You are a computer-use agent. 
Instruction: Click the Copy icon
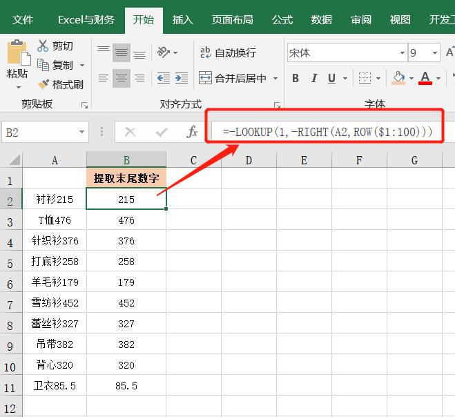[43, 65]
